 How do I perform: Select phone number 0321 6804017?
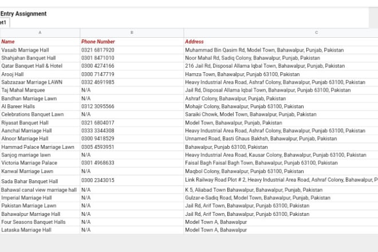point(132,123)
